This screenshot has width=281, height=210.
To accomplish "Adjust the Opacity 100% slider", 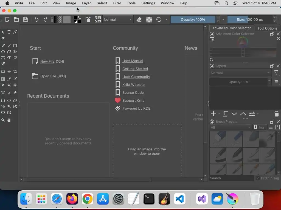I will (193, 19).
